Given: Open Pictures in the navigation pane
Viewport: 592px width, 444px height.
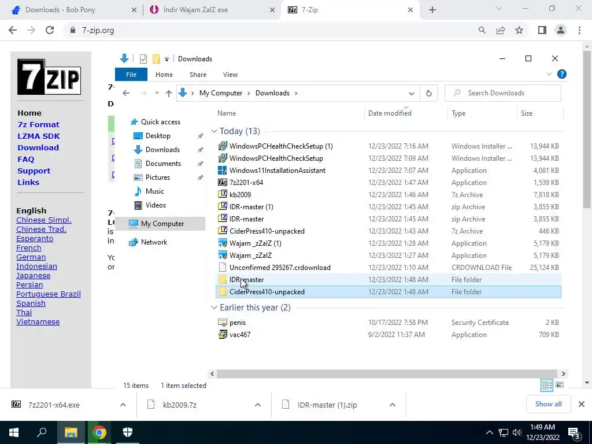Looking at the screenshot, I should point(157,177).
